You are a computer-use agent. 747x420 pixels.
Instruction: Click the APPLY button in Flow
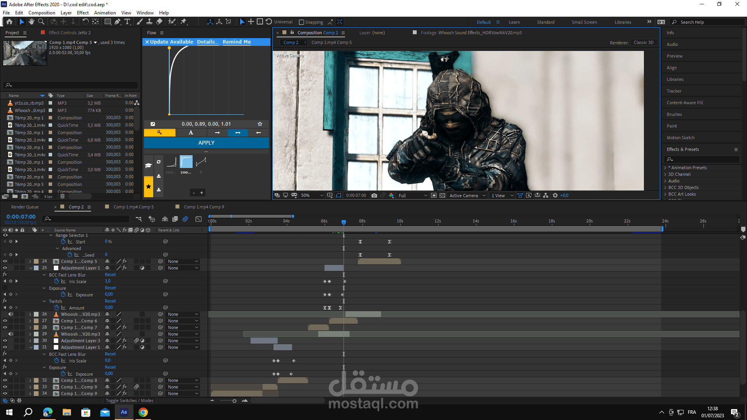206,143
